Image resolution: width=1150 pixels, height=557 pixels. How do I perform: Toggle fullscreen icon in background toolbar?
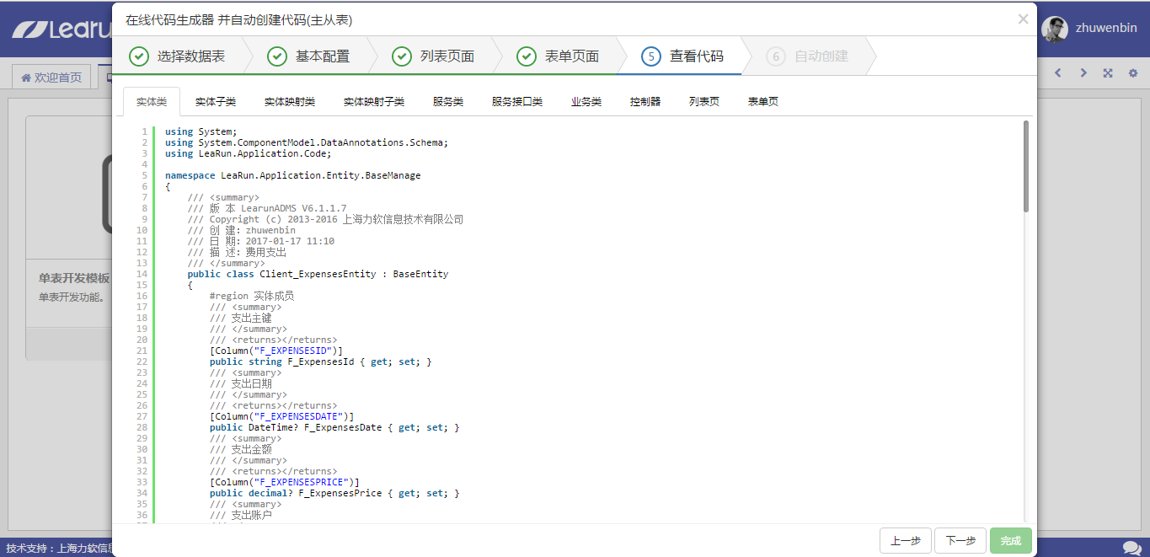[1108, 73]
